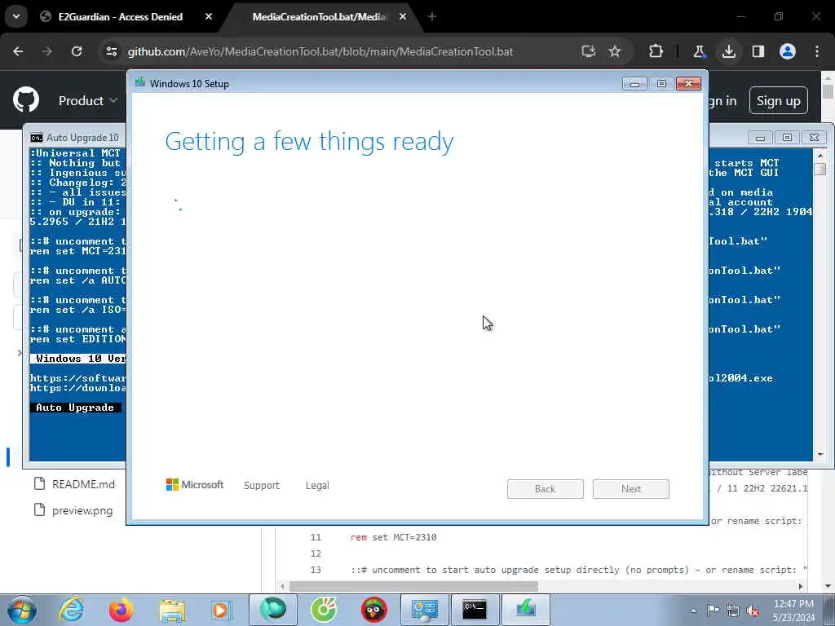Open the red bird taskbar icon
The image size is (835, 626).
point(373,610)
